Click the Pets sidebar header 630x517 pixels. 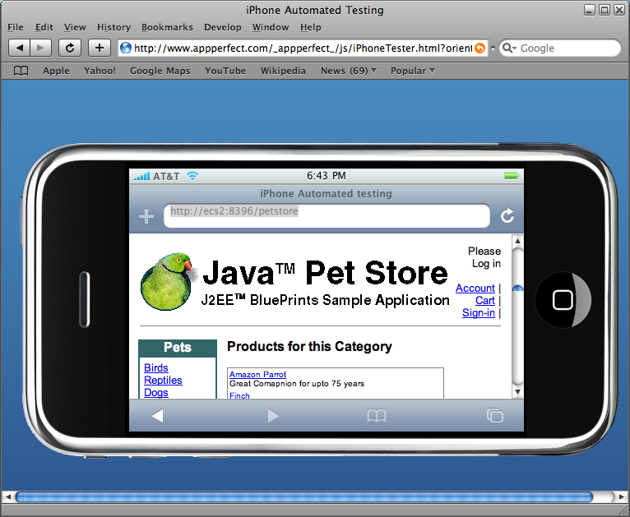coord(177,347)
